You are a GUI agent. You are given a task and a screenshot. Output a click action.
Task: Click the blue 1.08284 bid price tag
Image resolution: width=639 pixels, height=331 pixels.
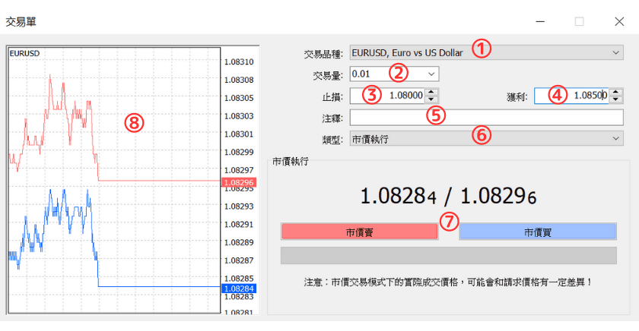[238, 288]
